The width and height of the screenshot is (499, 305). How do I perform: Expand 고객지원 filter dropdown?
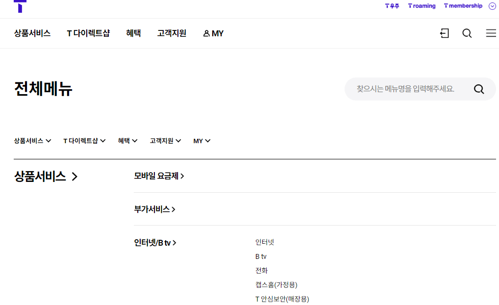tap(166, 141)
